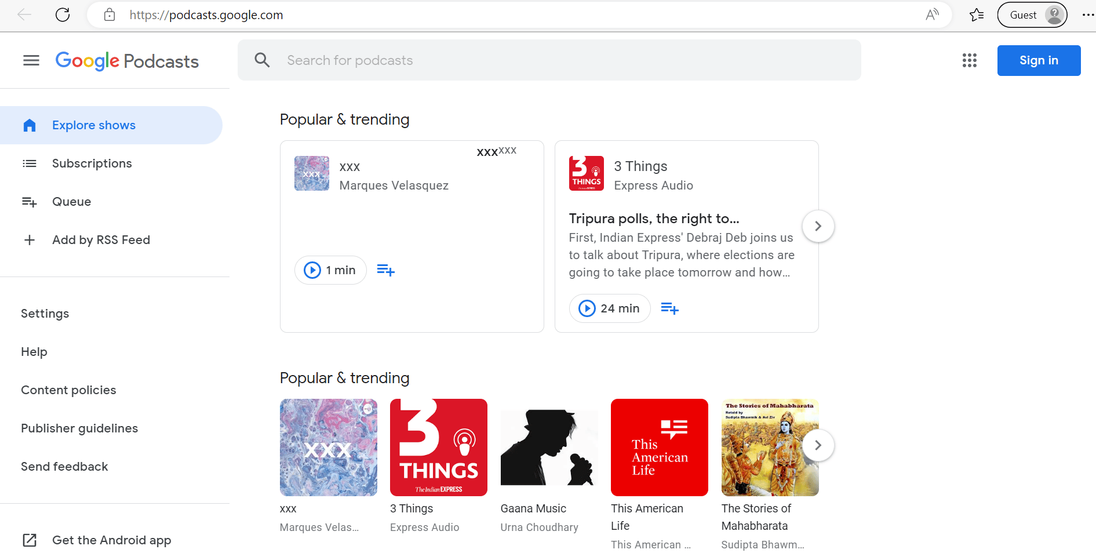Click the Read aloud icon
Image resolution: width=1096 pixels, height=553 pixels.
point(932,15)
